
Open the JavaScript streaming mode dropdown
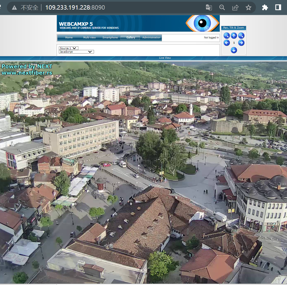(x=76, y=52)
